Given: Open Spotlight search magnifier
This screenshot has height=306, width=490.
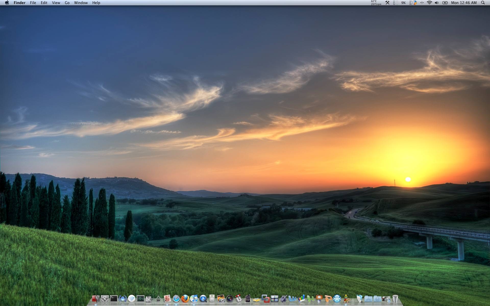Looking at the screenshot, I should tap(483, 3).
